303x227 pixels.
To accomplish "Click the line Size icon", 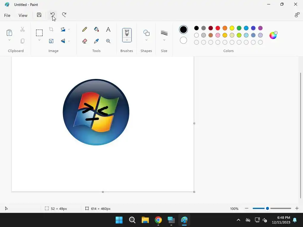I will click(164, 33).
